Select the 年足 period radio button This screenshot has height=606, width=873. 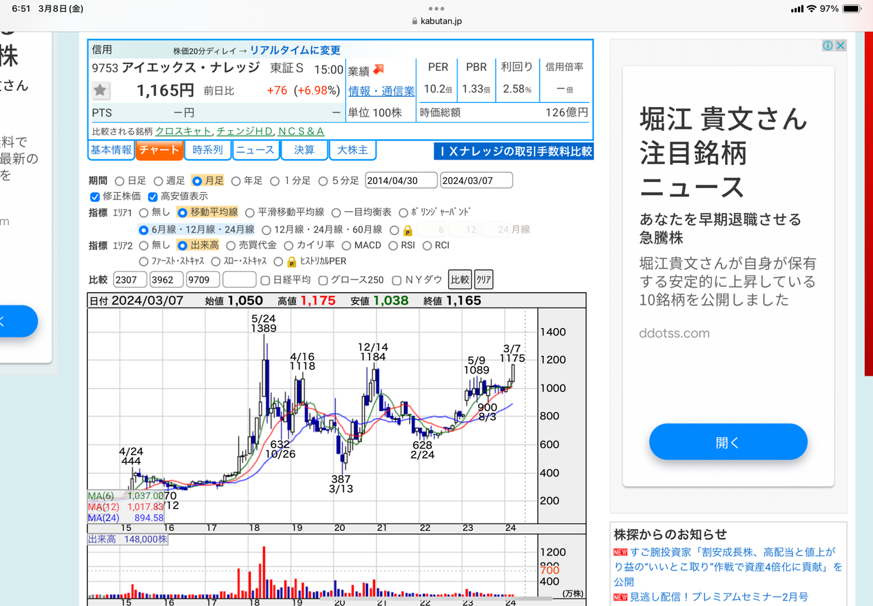[236, 181]
